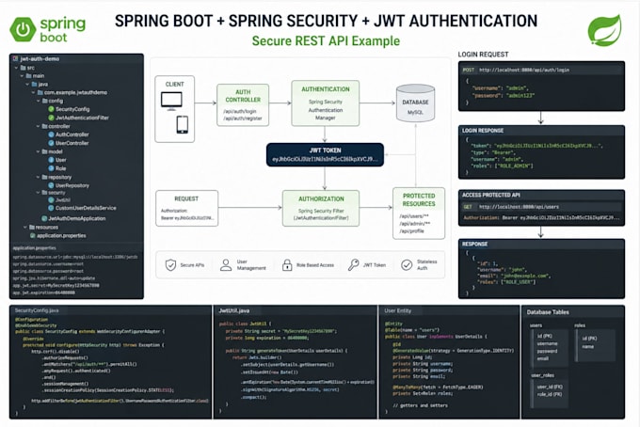Click the blue class icon beside UserController
The height and width of the screenshot is (427, 640).
[x=51, y=143]
